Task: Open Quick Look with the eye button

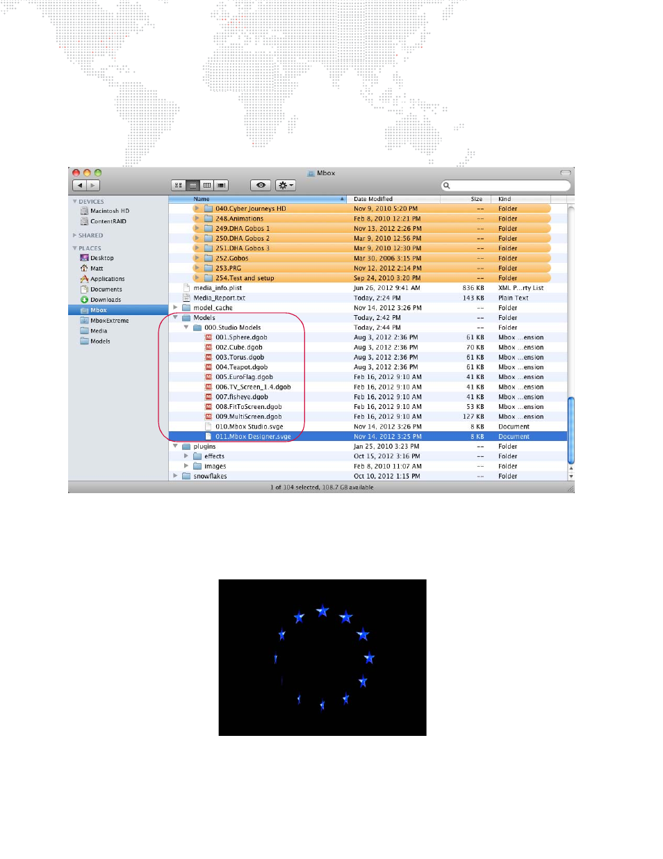Action: tap(261, 186)
